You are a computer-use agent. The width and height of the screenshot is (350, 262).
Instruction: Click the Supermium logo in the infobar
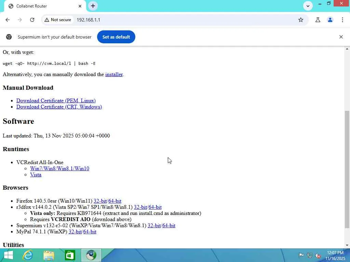(9, 37)
